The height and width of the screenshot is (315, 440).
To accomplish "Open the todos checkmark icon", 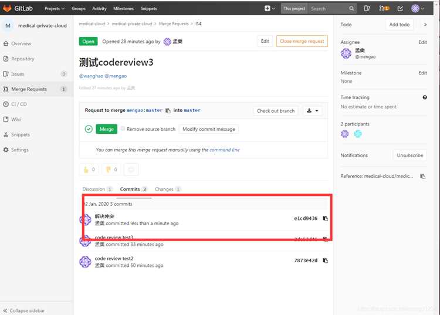I will click(x=400, y=9).
